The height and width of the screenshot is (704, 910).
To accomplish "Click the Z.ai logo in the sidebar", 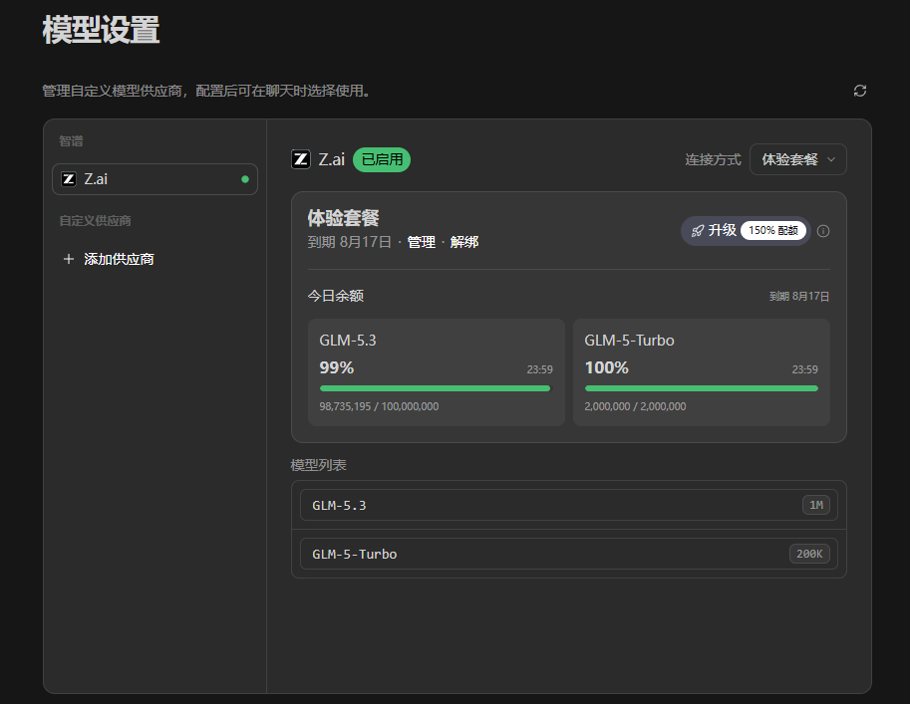I will tap(69, 179).
